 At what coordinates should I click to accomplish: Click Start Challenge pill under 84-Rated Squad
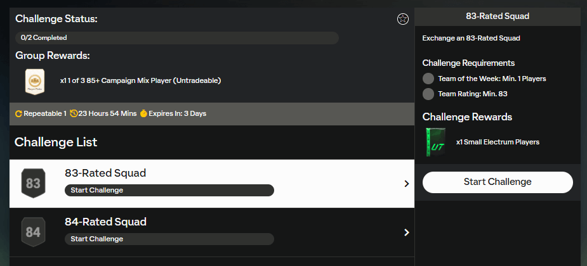pos(169,239)
